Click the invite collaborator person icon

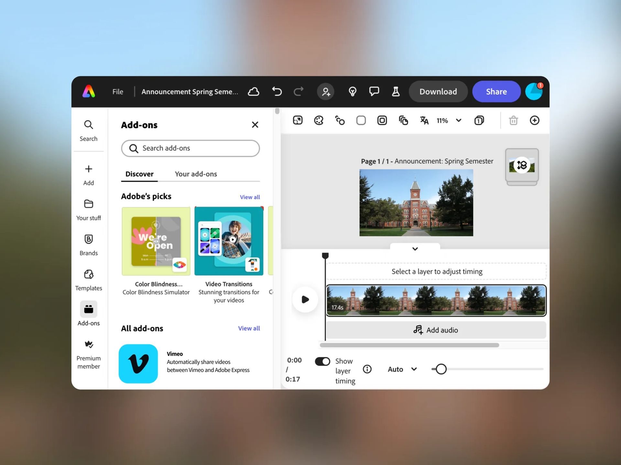[326, 92]
